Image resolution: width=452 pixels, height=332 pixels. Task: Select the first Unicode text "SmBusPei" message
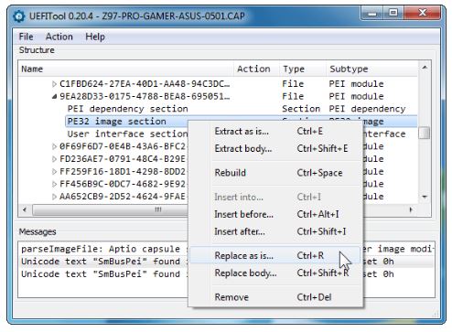pos(226,262)
